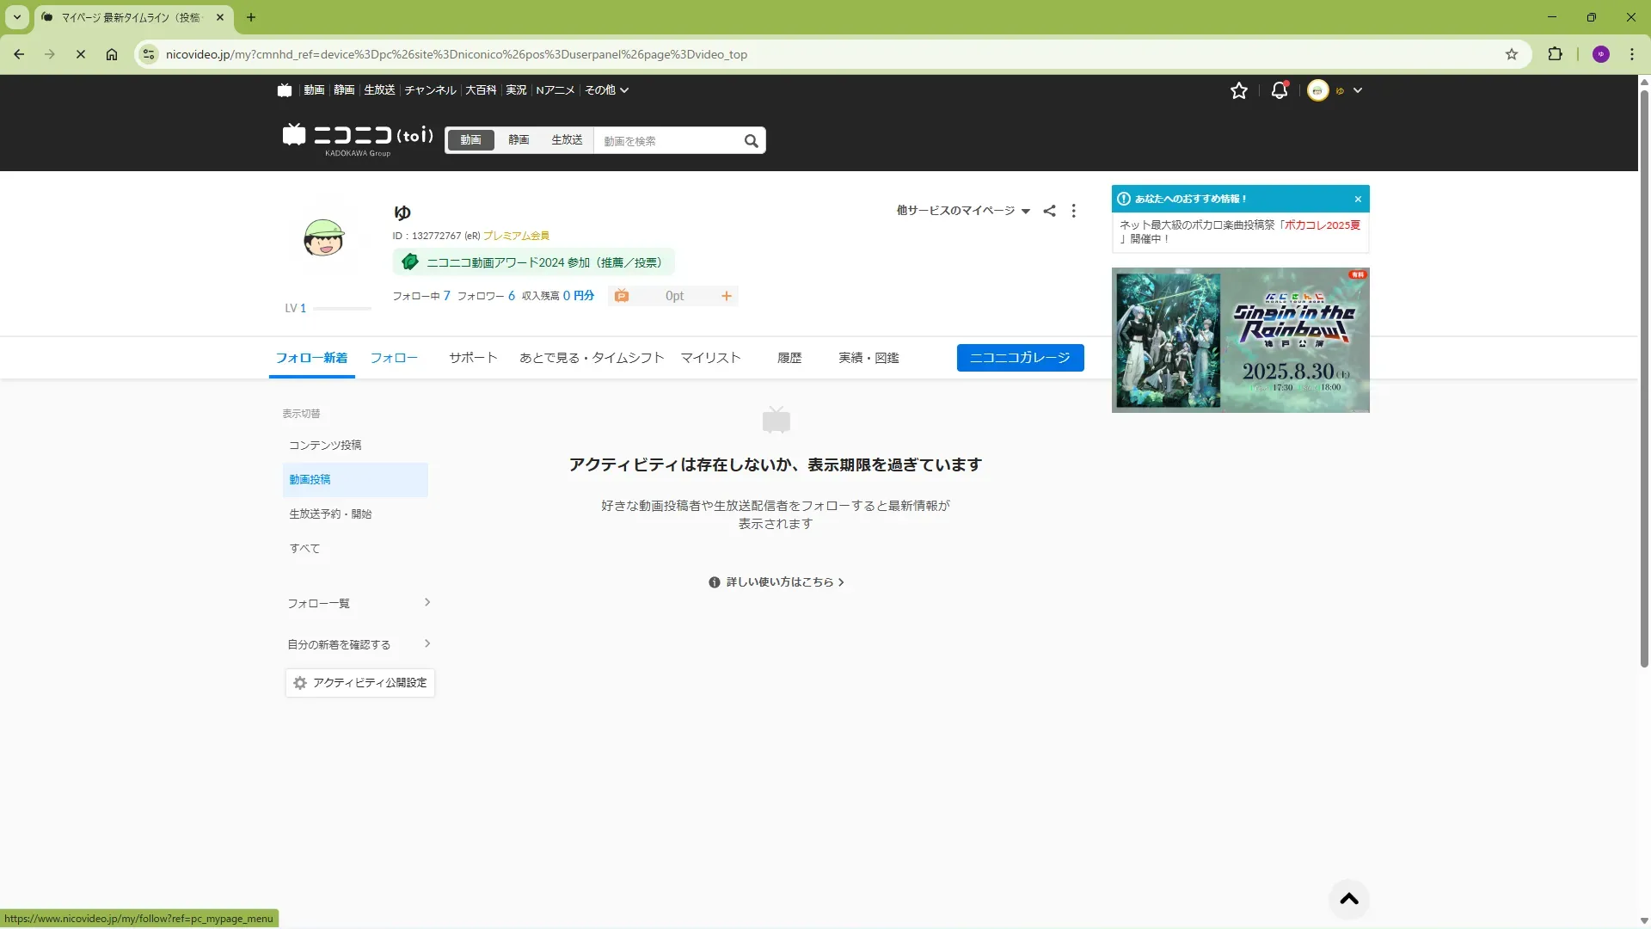The image size is (1651, 929).
Task: Select the 動画 search mode toggle
Action: click(x=470, y=140)
